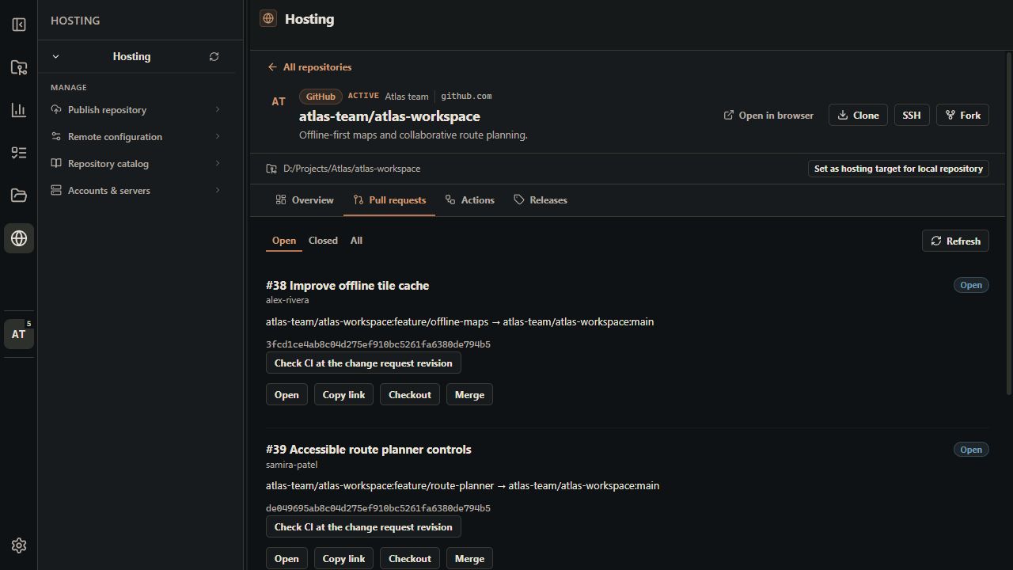Go back to All repositories
The image size is (1013, 570).
click(309, 67)
